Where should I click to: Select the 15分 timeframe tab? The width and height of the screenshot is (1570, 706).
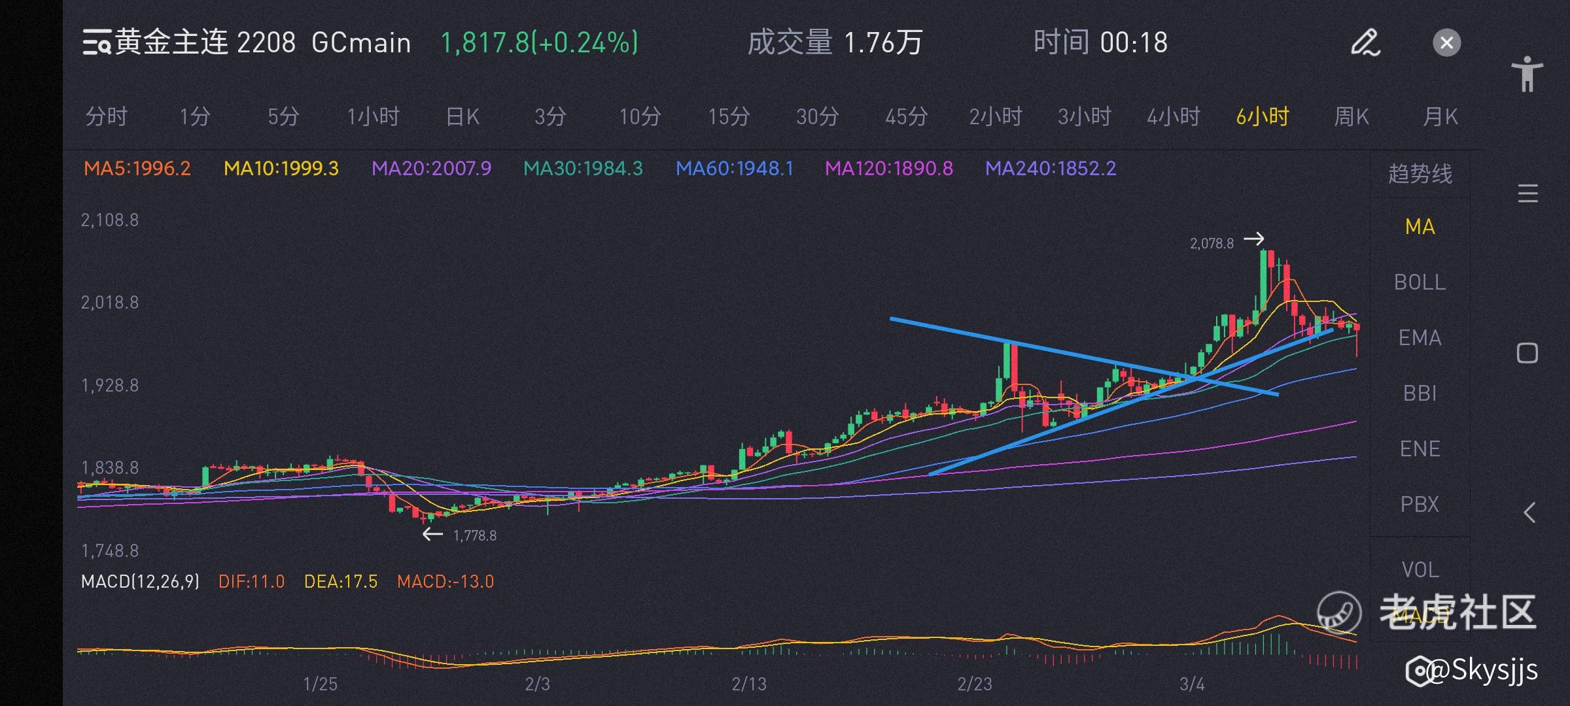coord(729,117)
